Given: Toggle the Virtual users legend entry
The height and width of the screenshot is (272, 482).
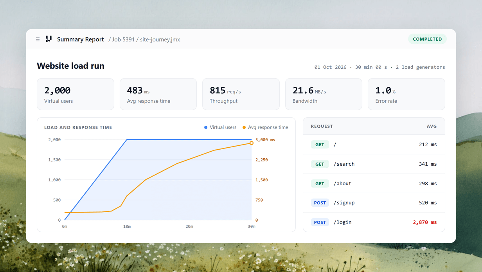Looking at the screenshot, I should tap(220, 127).
